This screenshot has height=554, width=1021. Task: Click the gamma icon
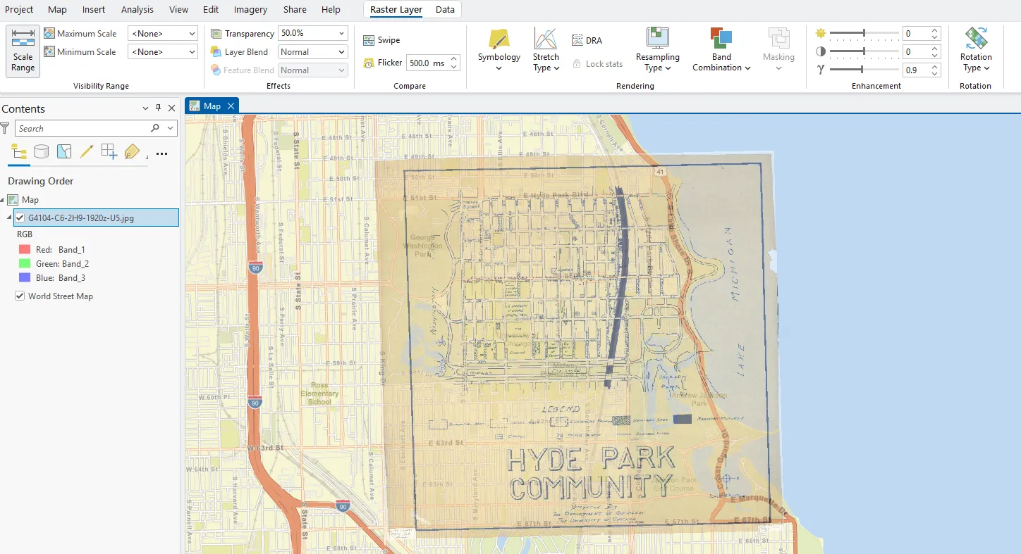(820, 70)
